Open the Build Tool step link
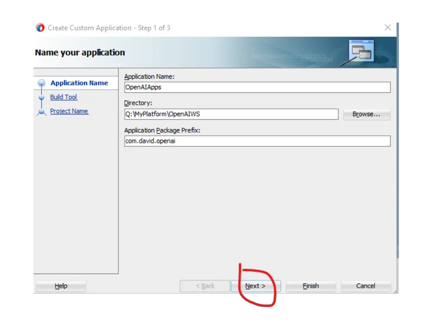445x333 pixels. [63, 97]
